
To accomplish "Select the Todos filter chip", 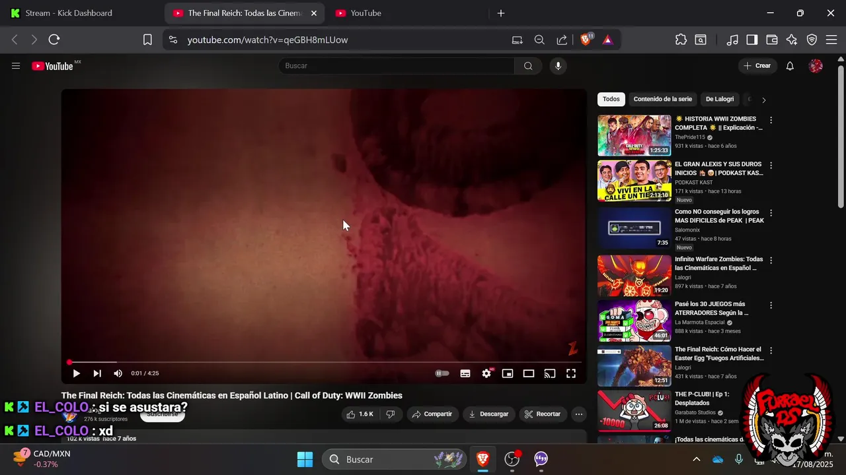I will [x=611, y=99].
